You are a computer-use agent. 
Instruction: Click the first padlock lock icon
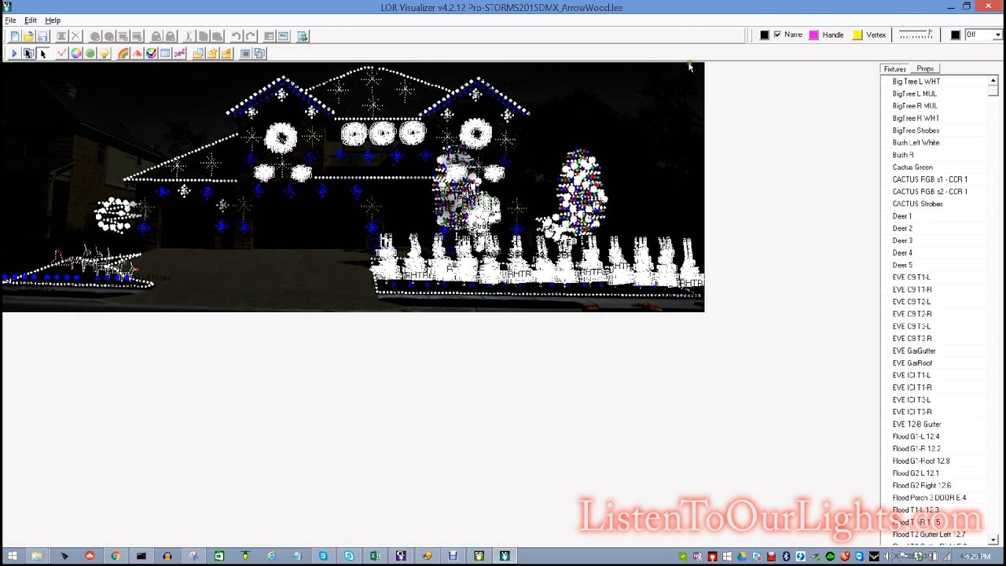pyautogui.click(x=156, y=36)
